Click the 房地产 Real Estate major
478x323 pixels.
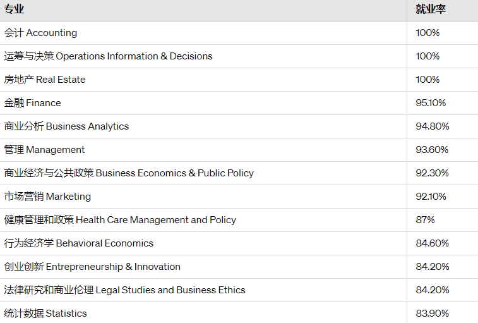(x=45, y=80)
